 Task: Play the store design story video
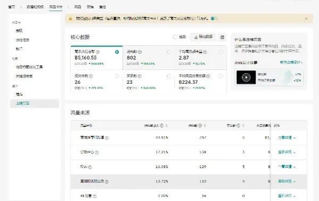pos(246,77)
